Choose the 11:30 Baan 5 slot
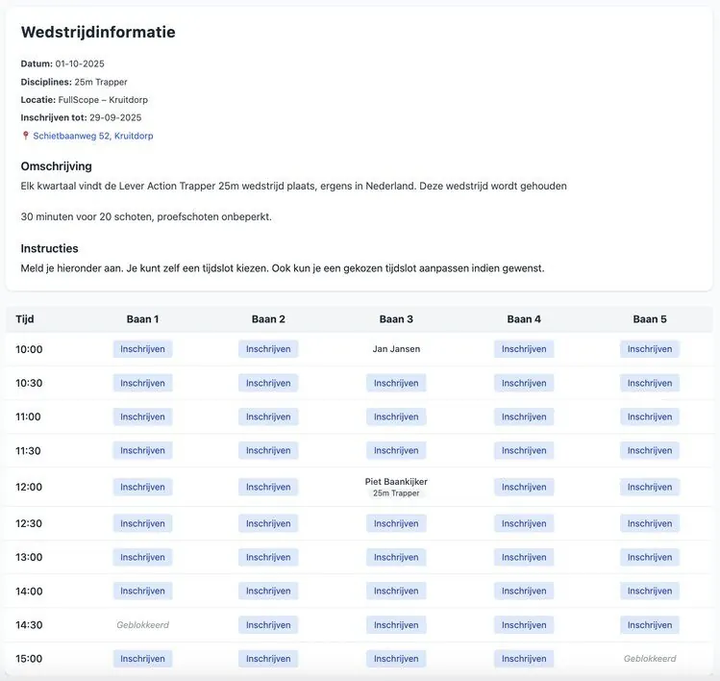 click(650, 451)
